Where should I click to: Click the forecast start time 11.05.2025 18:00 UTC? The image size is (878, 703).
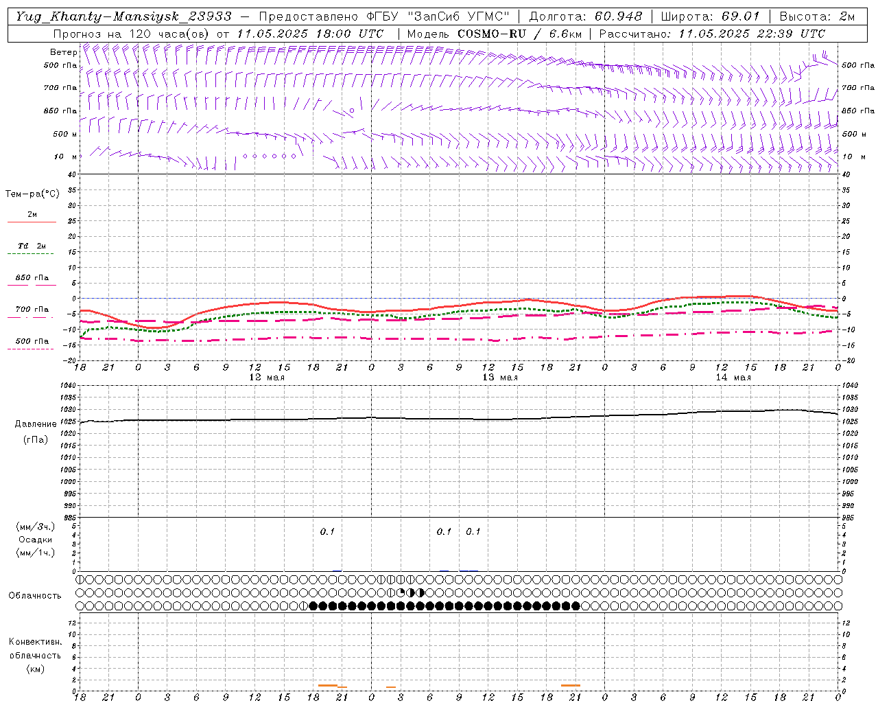pyautogui.click(x=310, y=34)
